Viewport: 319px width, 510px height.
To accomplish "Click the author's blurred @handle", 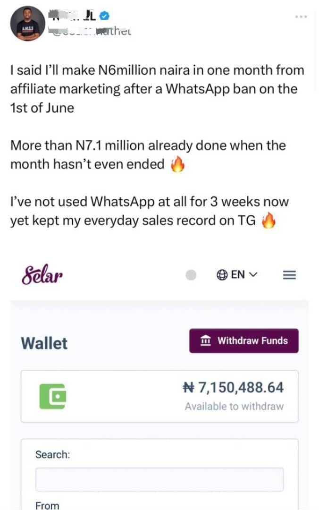I will point(90,32).
